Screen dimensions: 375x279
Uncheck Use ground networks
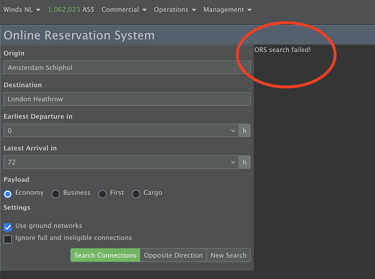(x=8, y=227)
